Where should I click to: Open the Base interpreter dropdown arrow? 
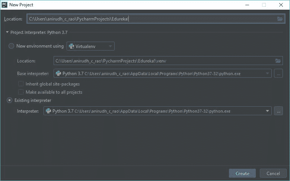click(x=267, y=73)
